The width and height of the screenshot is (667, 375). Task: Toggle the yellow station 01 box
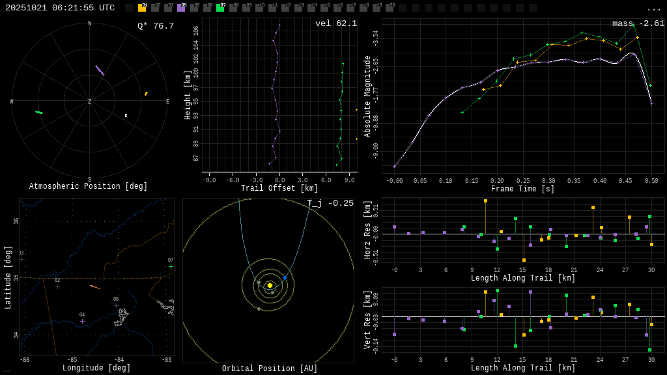pyautogui.click(x=142, y=8)
